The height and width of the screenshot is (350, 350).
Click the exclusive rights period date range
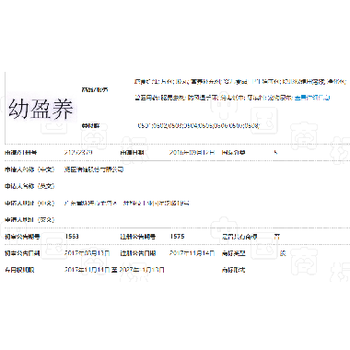(114, 270)
